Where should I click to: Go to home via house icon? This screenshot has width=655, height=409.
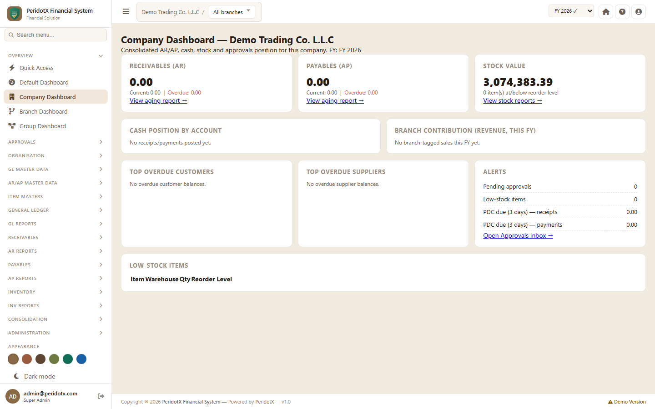(x=606, y=12)
